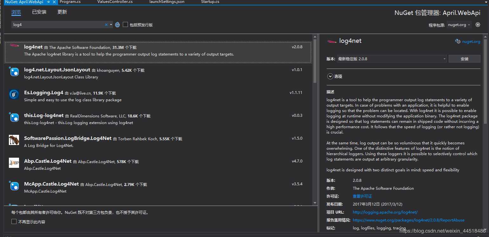Click the this.Log-log4net package icon
Viewport: 489px width, 237px height.
14,117
